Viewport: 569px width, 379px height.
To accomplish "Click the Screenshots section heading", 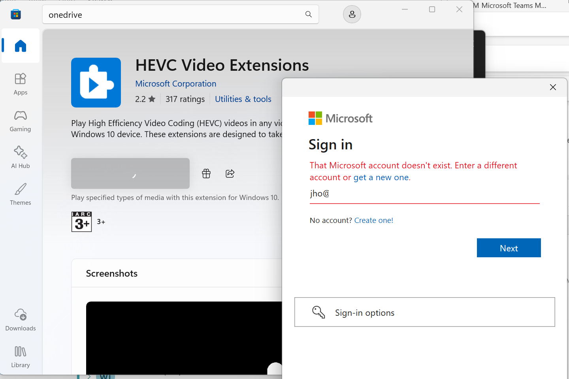I will tap(112, 273).
